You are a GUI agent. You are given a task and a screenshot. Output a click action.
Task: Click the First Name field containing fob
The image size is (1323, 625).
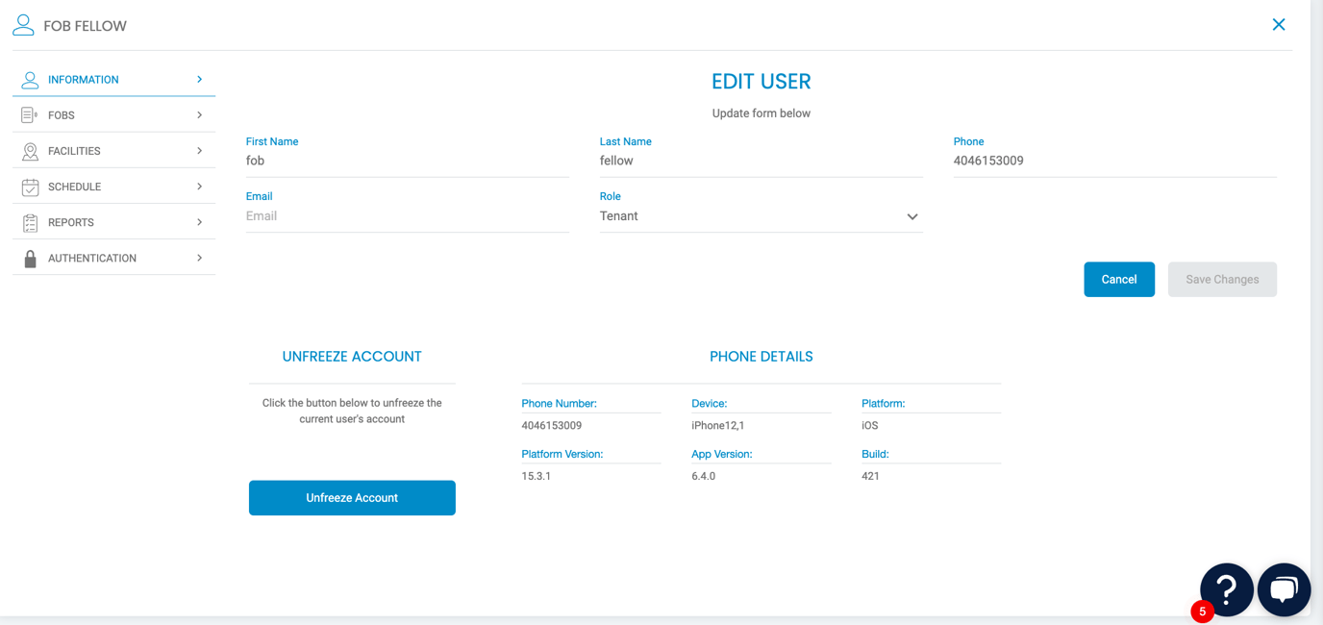click(408, 162)
